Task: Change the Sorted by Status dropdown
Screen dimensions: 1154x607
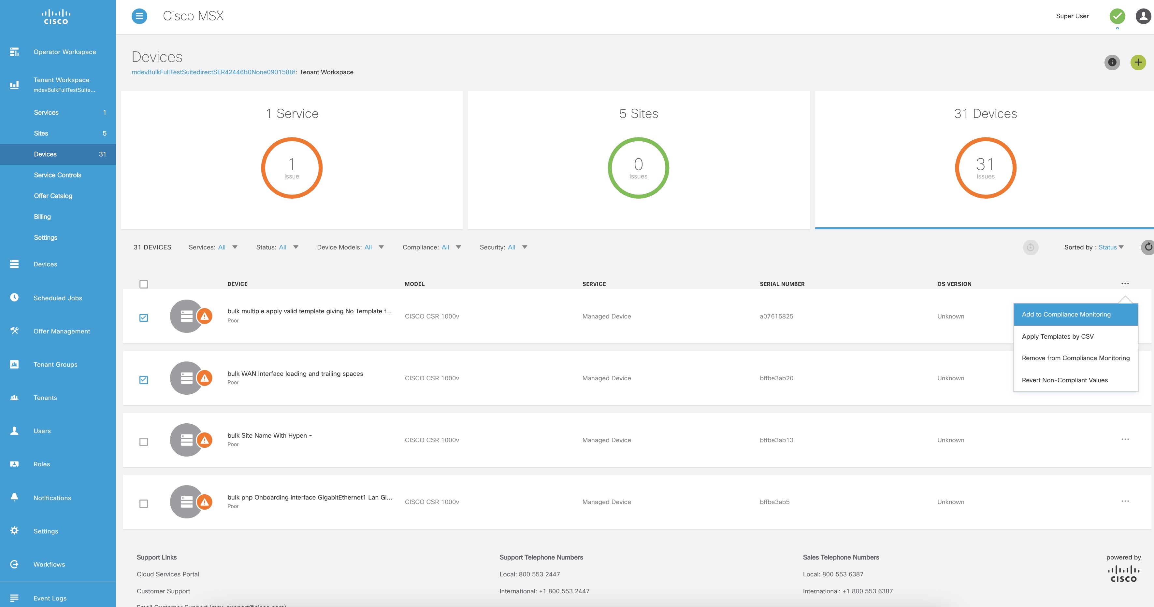Action: pos(1111,247)
